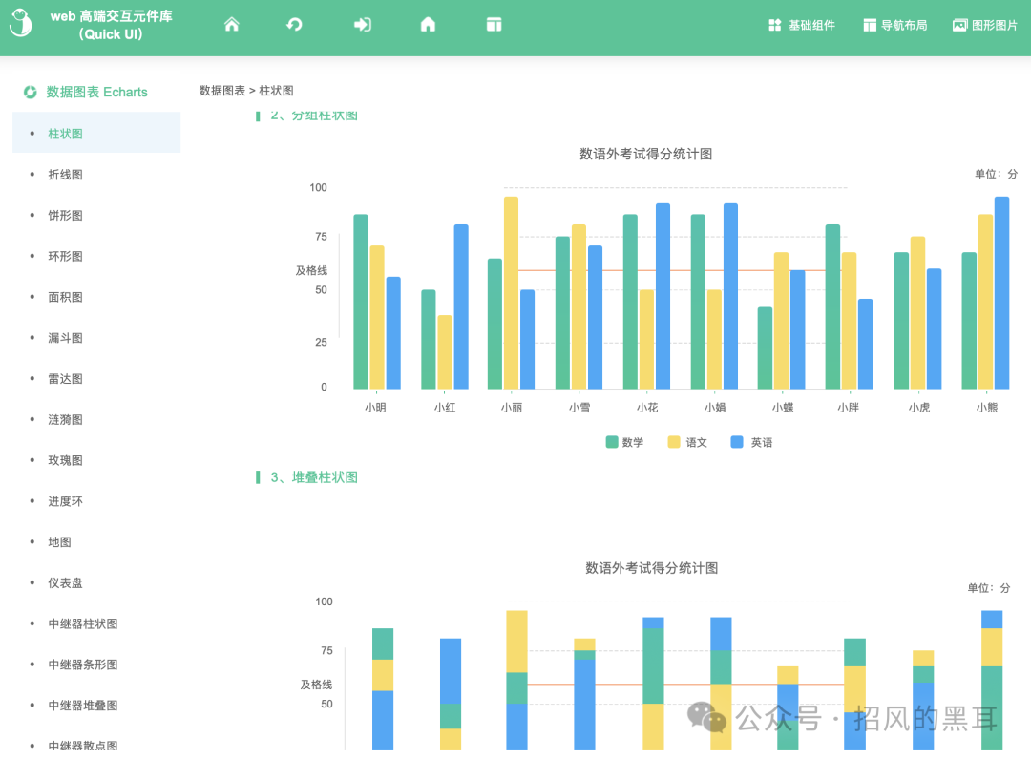Image resolution: width=1031 pixels, height=760 pixels.
Task: Click the layout icon beside 导航布局
Action: click(x=870, y=25)
